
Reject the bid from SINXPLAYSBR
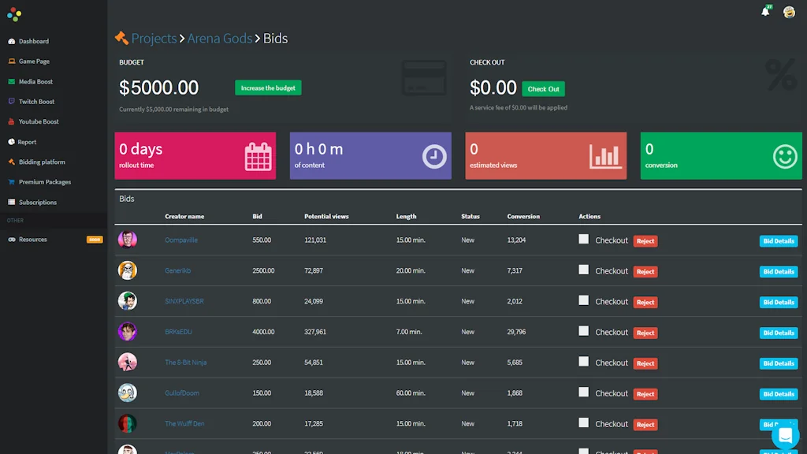tap(645, 302)
